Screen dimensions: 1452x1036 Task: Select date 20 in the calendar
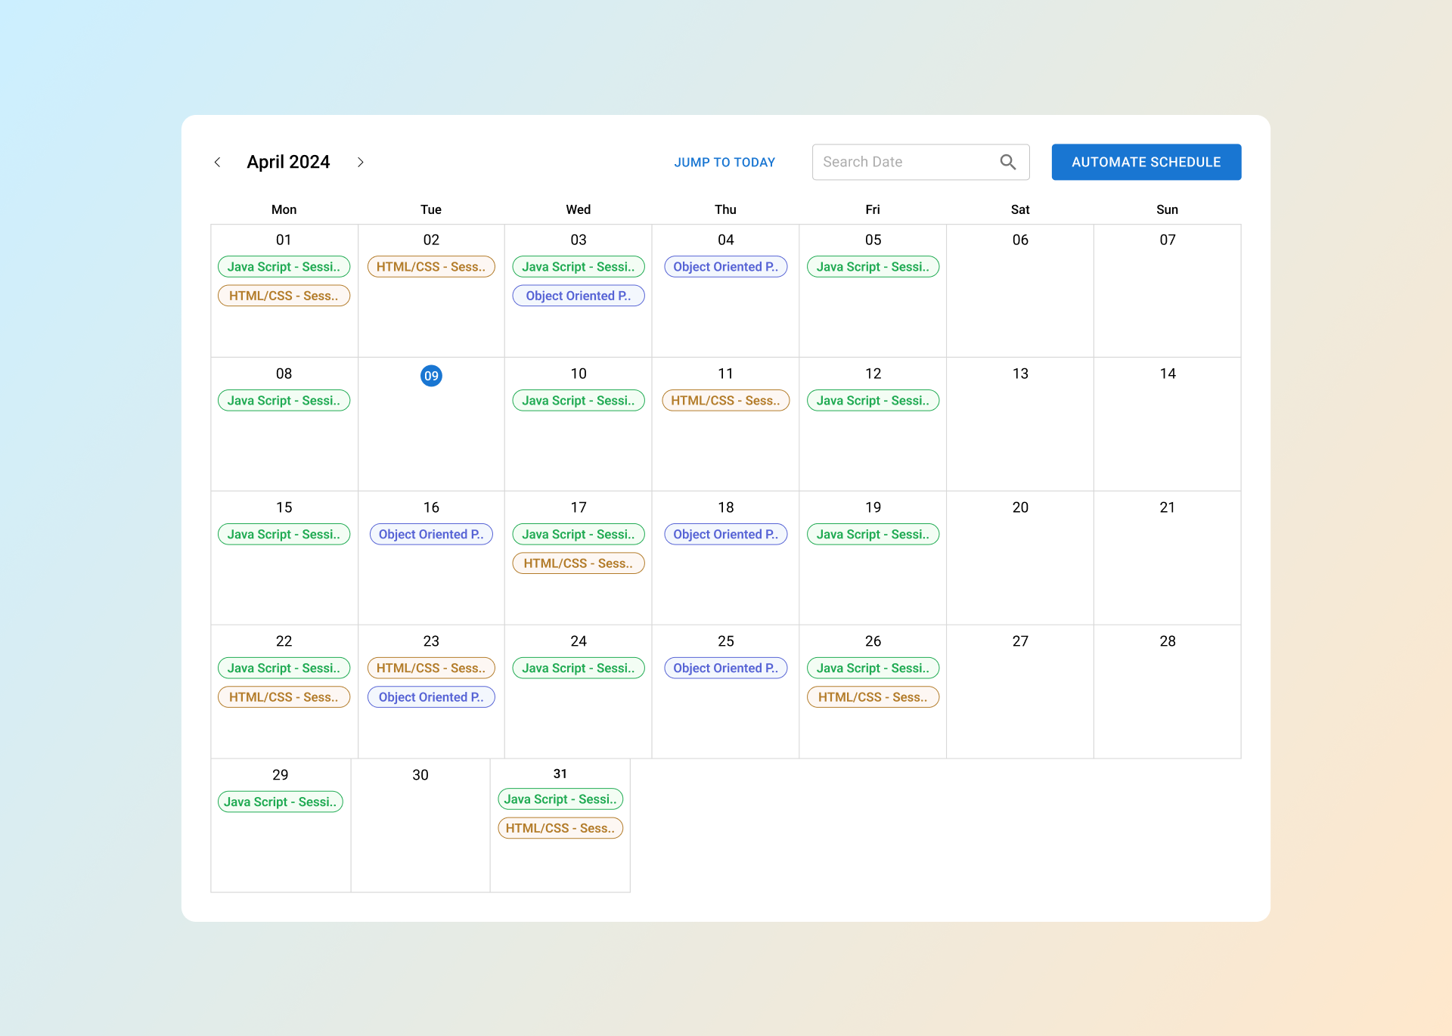(1020, 507)
